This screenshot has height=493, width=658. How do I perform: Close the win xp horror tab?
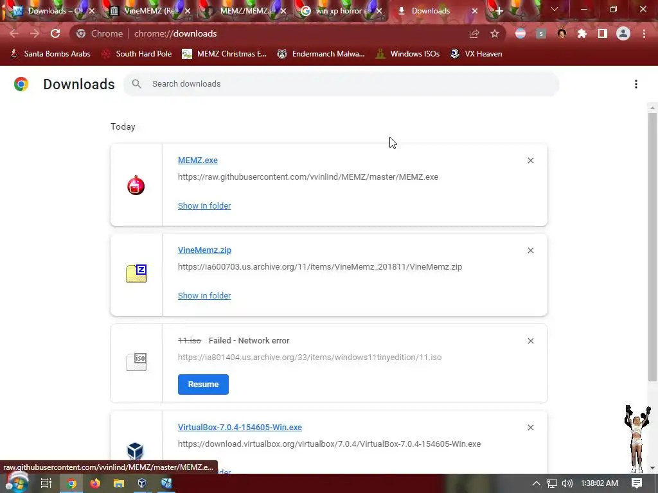pos(379,12)
